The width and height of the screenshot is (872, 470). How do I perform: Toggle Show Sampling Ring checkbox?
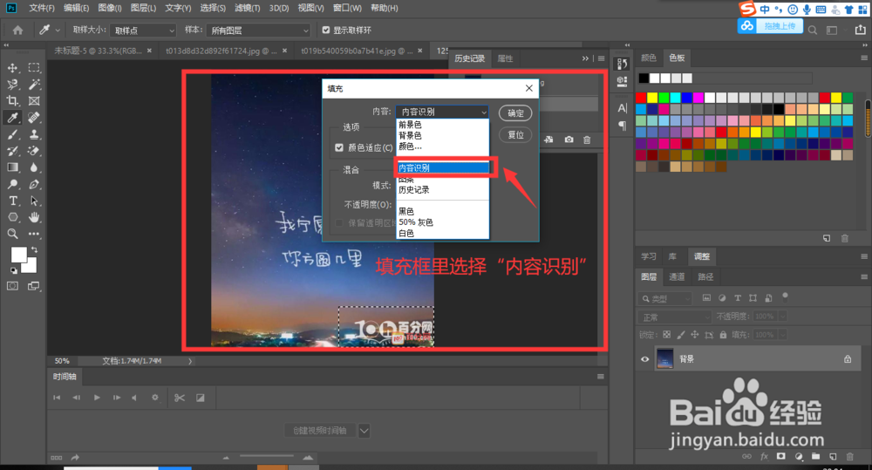pyautogui.click(x=326, y=30)
